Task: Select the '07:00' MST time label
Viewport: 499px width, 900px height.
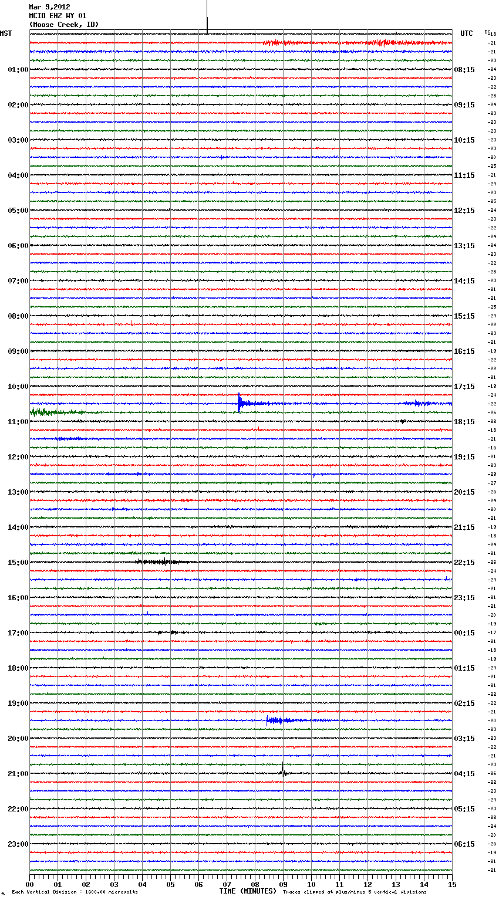Action: click(18, 281)
